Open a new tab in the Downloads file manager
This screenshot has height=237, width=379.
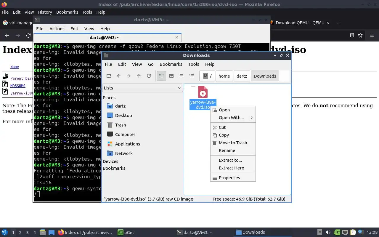point(109,76)
